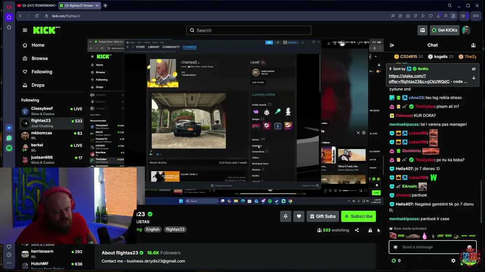This screenshot has width=485, height=272.
Task: Focus the Kick search field
Action: pos(249,30)
